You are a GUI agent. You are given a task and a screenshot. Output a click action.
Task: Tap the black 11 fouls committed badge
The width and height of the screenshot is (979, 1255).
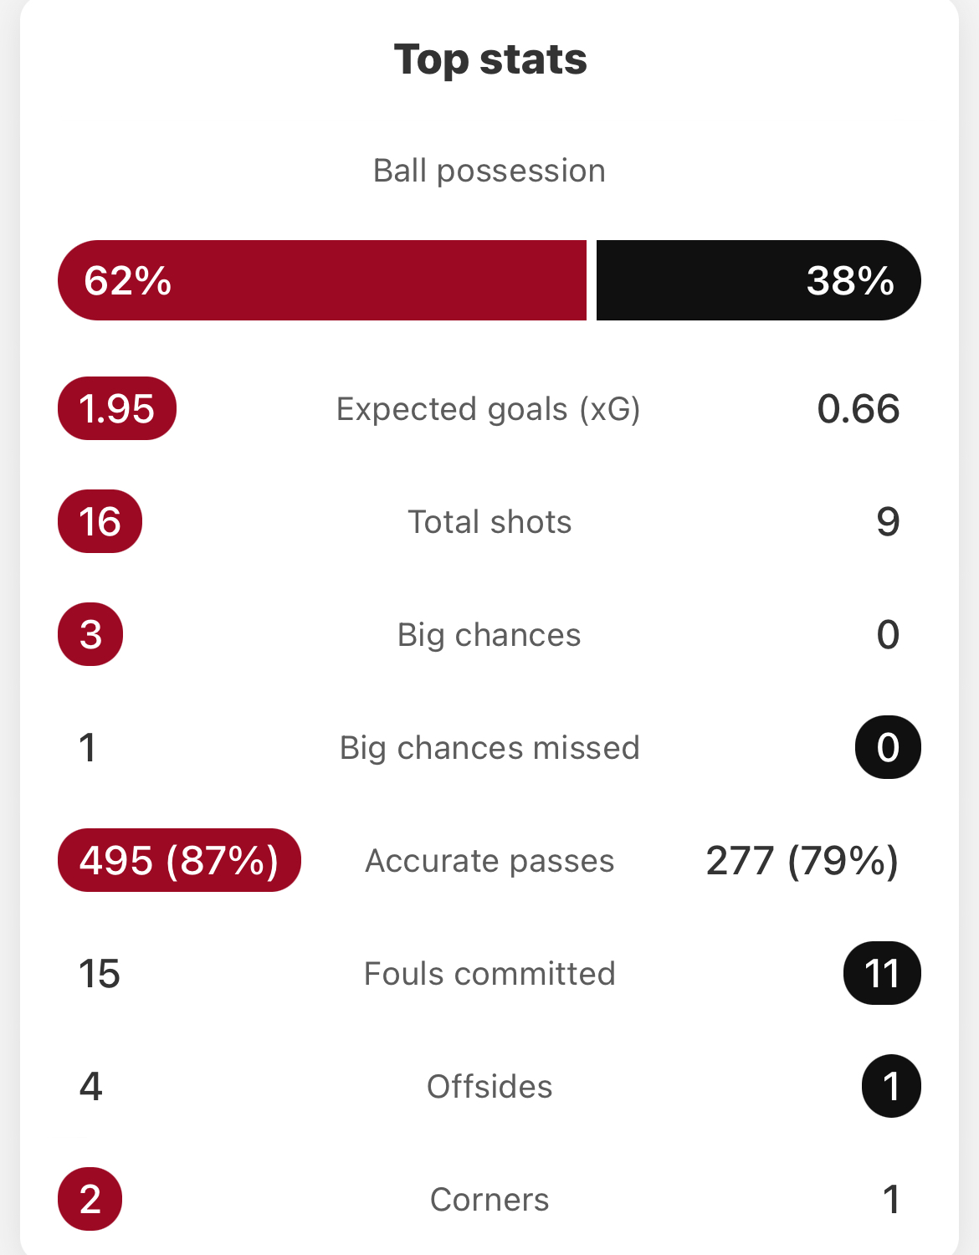[x=882, y=973]
